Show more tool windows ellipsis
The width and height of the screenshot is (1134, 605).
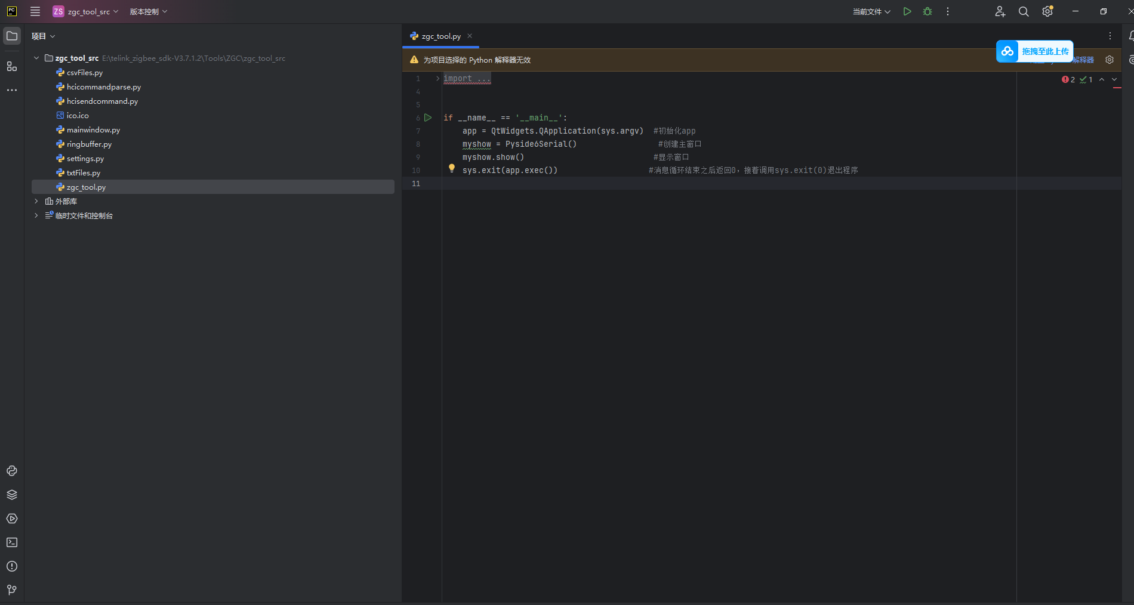(x=12, y=90)
